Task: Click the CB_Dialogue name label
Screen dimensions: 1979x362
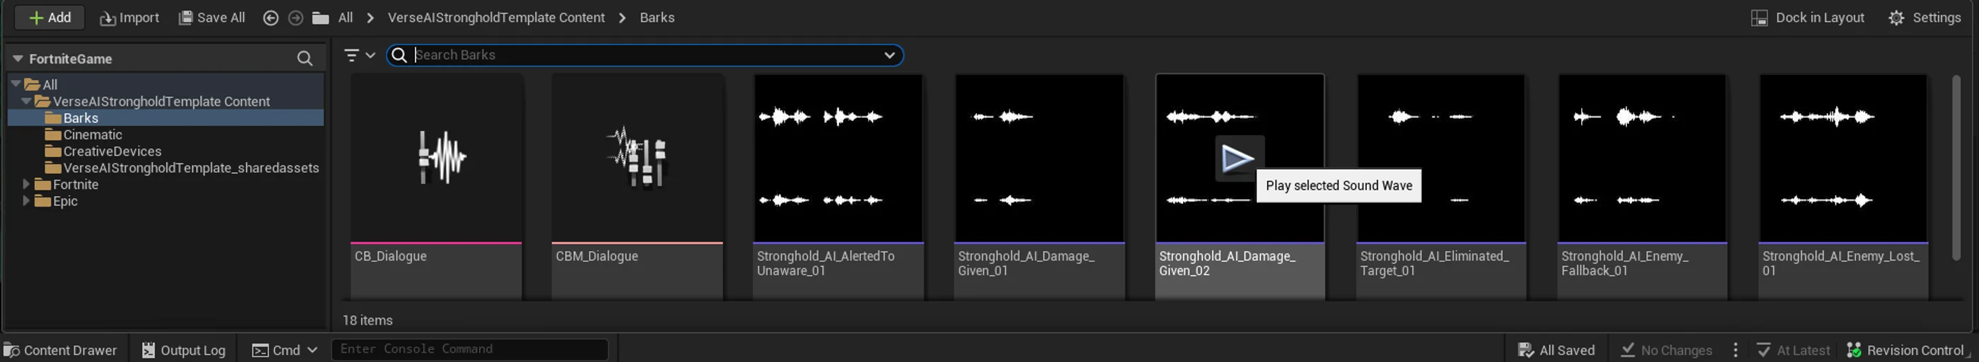Action: click(390, 257)
